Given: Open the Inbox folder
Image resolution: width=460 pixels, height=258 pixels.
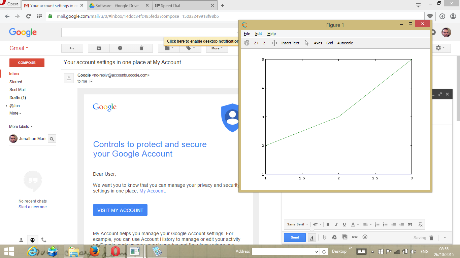Looking at the screenshot, I should point(14,74).
